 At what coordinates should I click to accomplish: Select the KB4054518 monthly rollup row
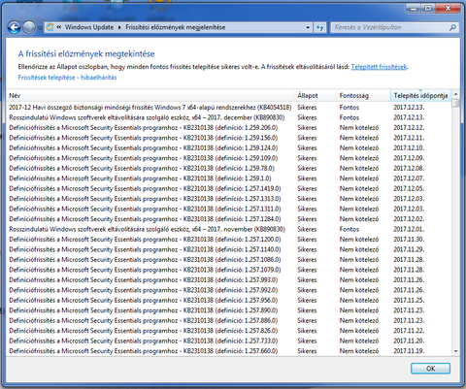point(228,107)
